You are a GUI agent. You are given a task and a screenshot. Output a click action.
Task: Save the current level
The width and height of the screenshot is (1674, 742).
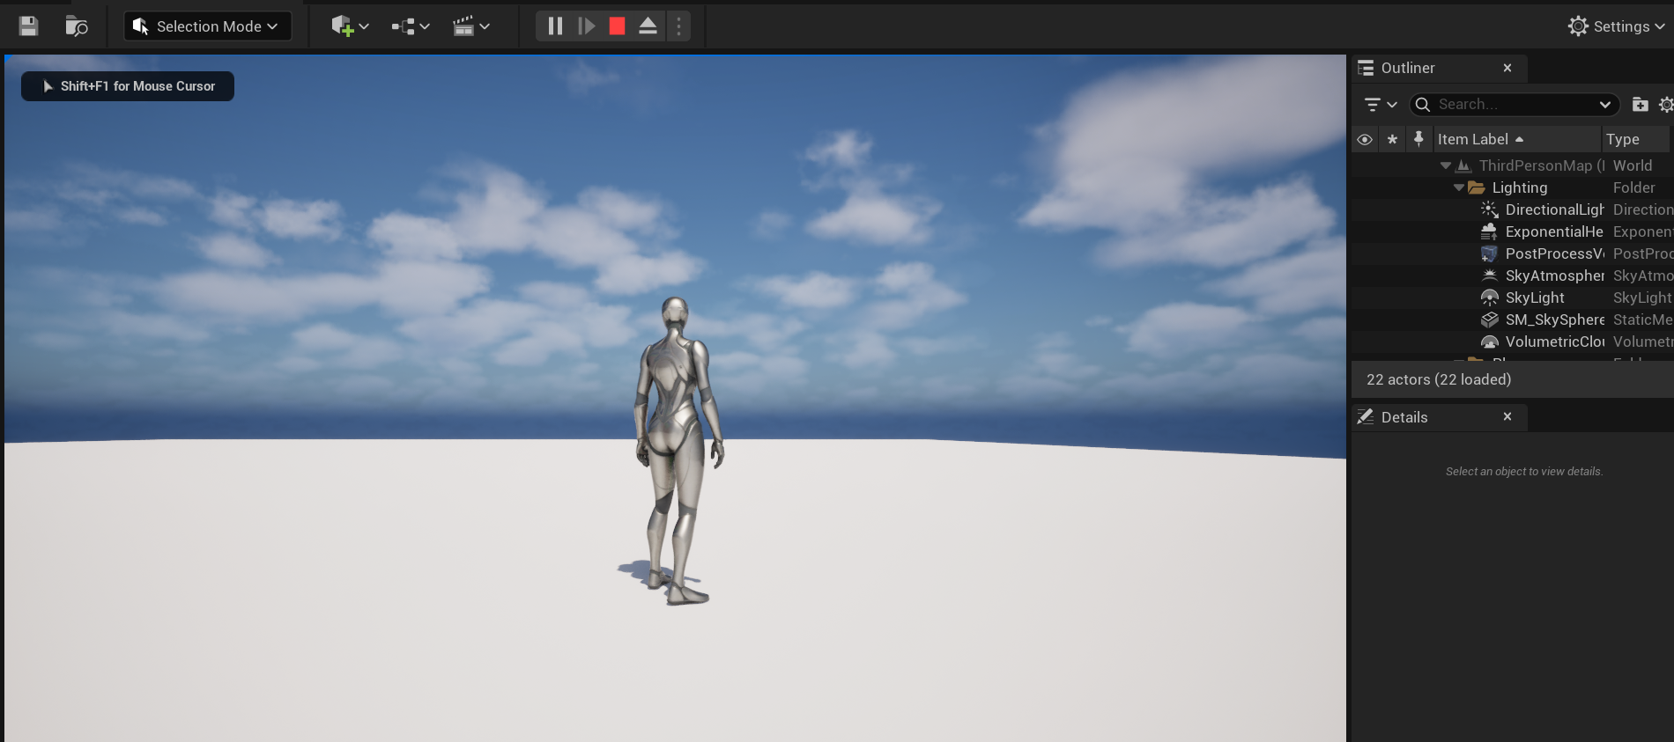point(28,26)
